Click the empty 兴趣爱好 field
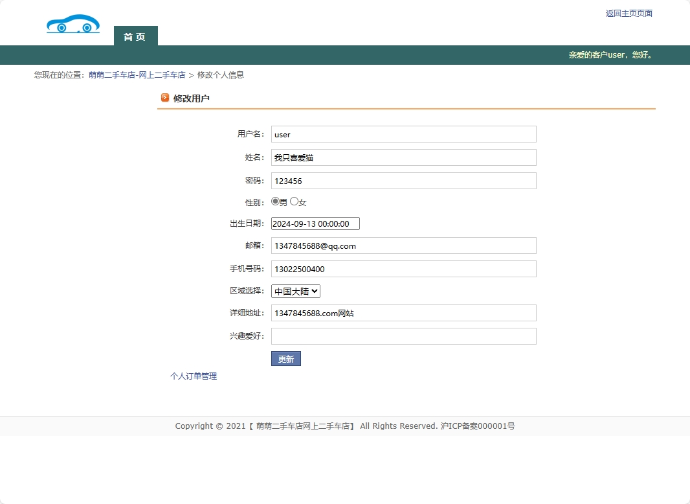This screenshot has width=690, height=504. pyautogui.click(x=403, y=336)
